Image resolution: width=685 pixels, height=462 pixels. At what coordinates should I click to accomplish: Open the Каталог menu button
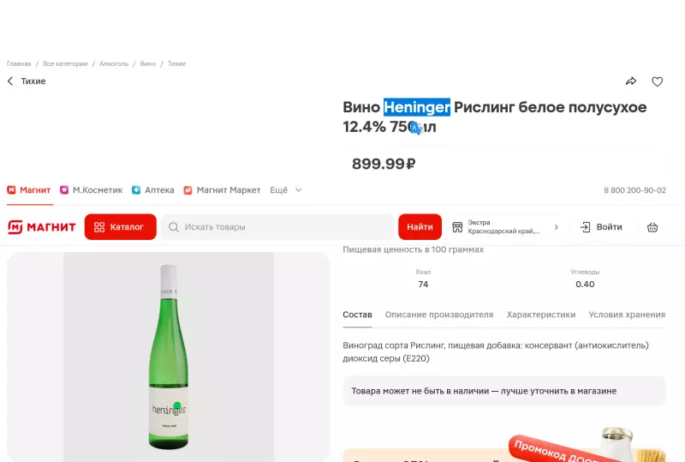[120, 227]
